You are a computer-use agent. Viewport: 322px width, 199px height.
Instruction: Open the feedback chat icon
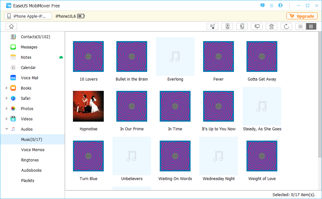click(x=263, y=5)
